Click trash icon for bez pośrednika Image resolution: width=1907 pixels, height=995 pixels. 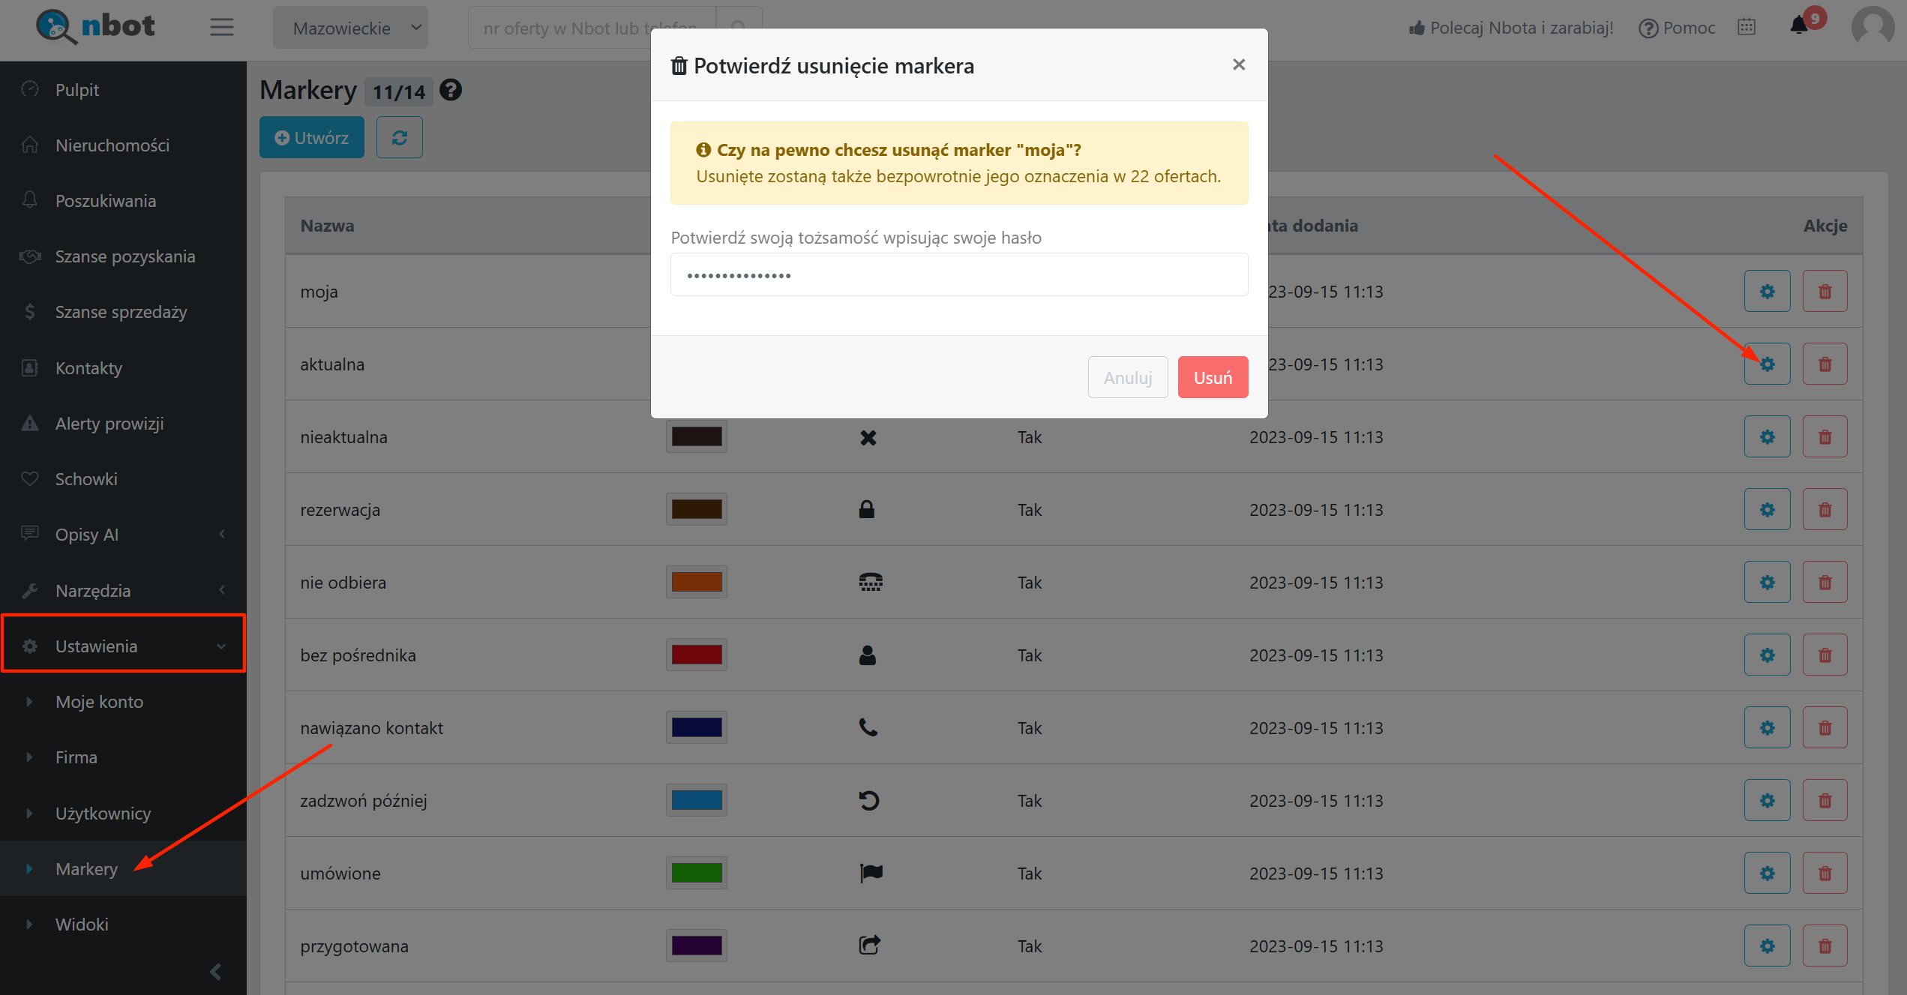[x=1825, y=655]
